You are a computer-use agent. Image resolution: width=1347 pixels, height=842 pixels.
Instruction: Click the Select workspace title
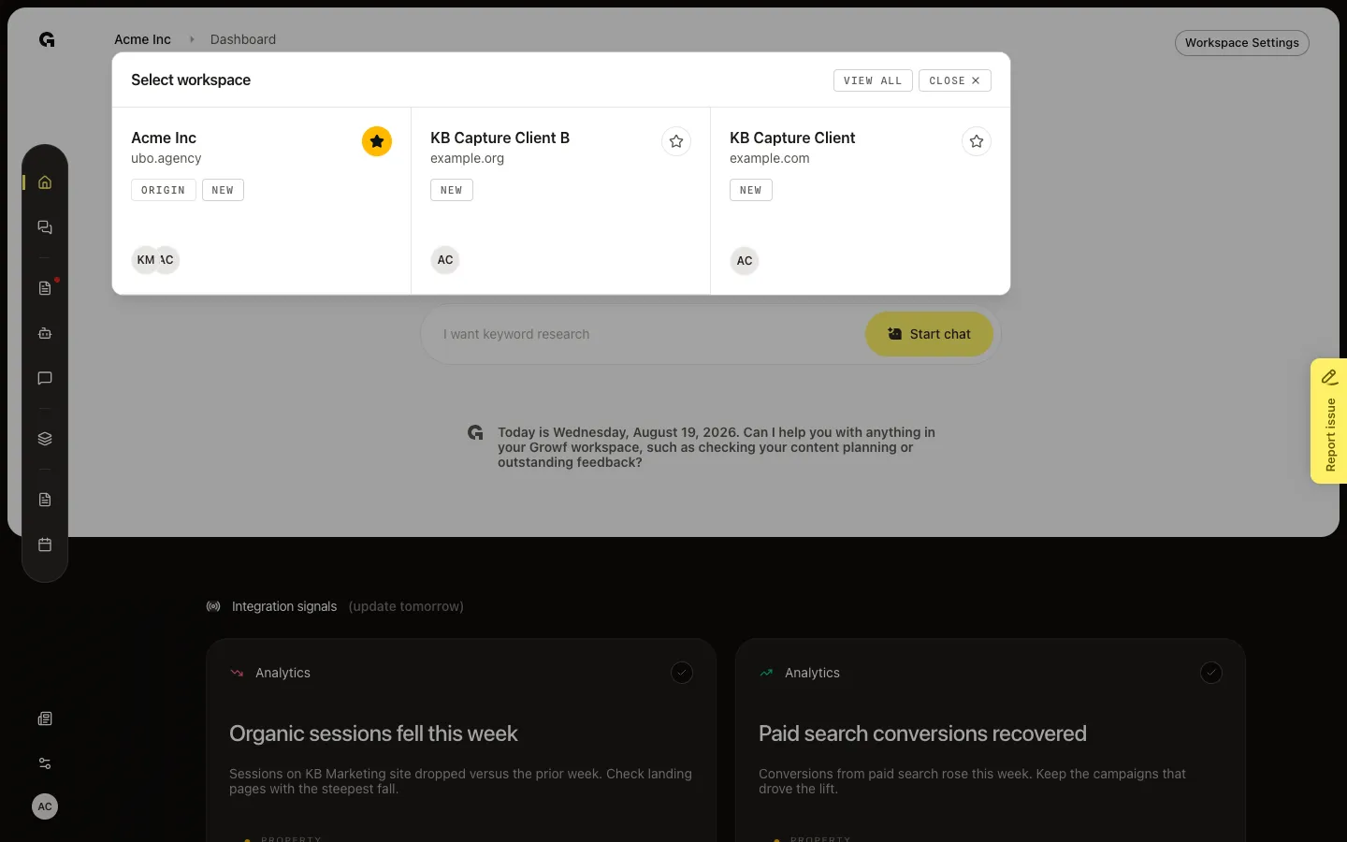point(191,80)
